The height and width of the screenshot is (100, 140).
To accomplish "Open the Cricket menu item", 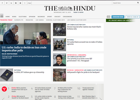I will pyautogui.click(x=57, y=17).
